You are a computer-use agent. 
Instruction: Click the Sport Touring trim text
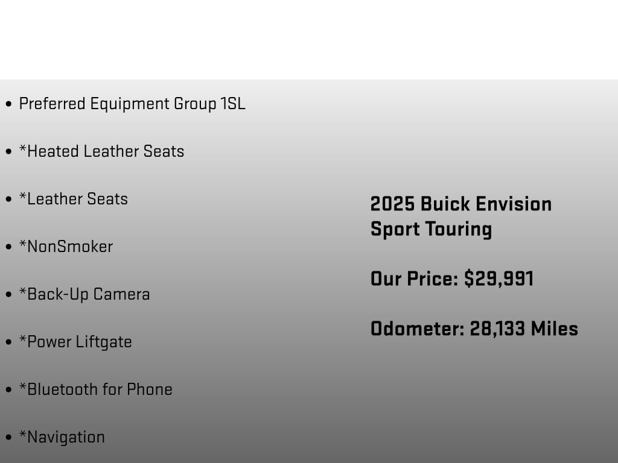click(x=431, y=229)
